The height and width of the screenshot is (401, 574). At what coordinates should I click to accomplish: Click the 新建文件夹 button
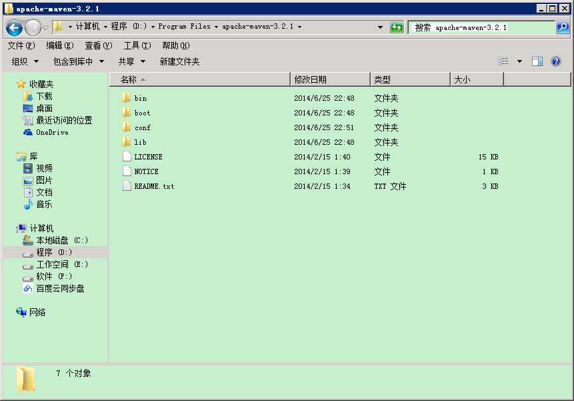(x=179, y=61)
